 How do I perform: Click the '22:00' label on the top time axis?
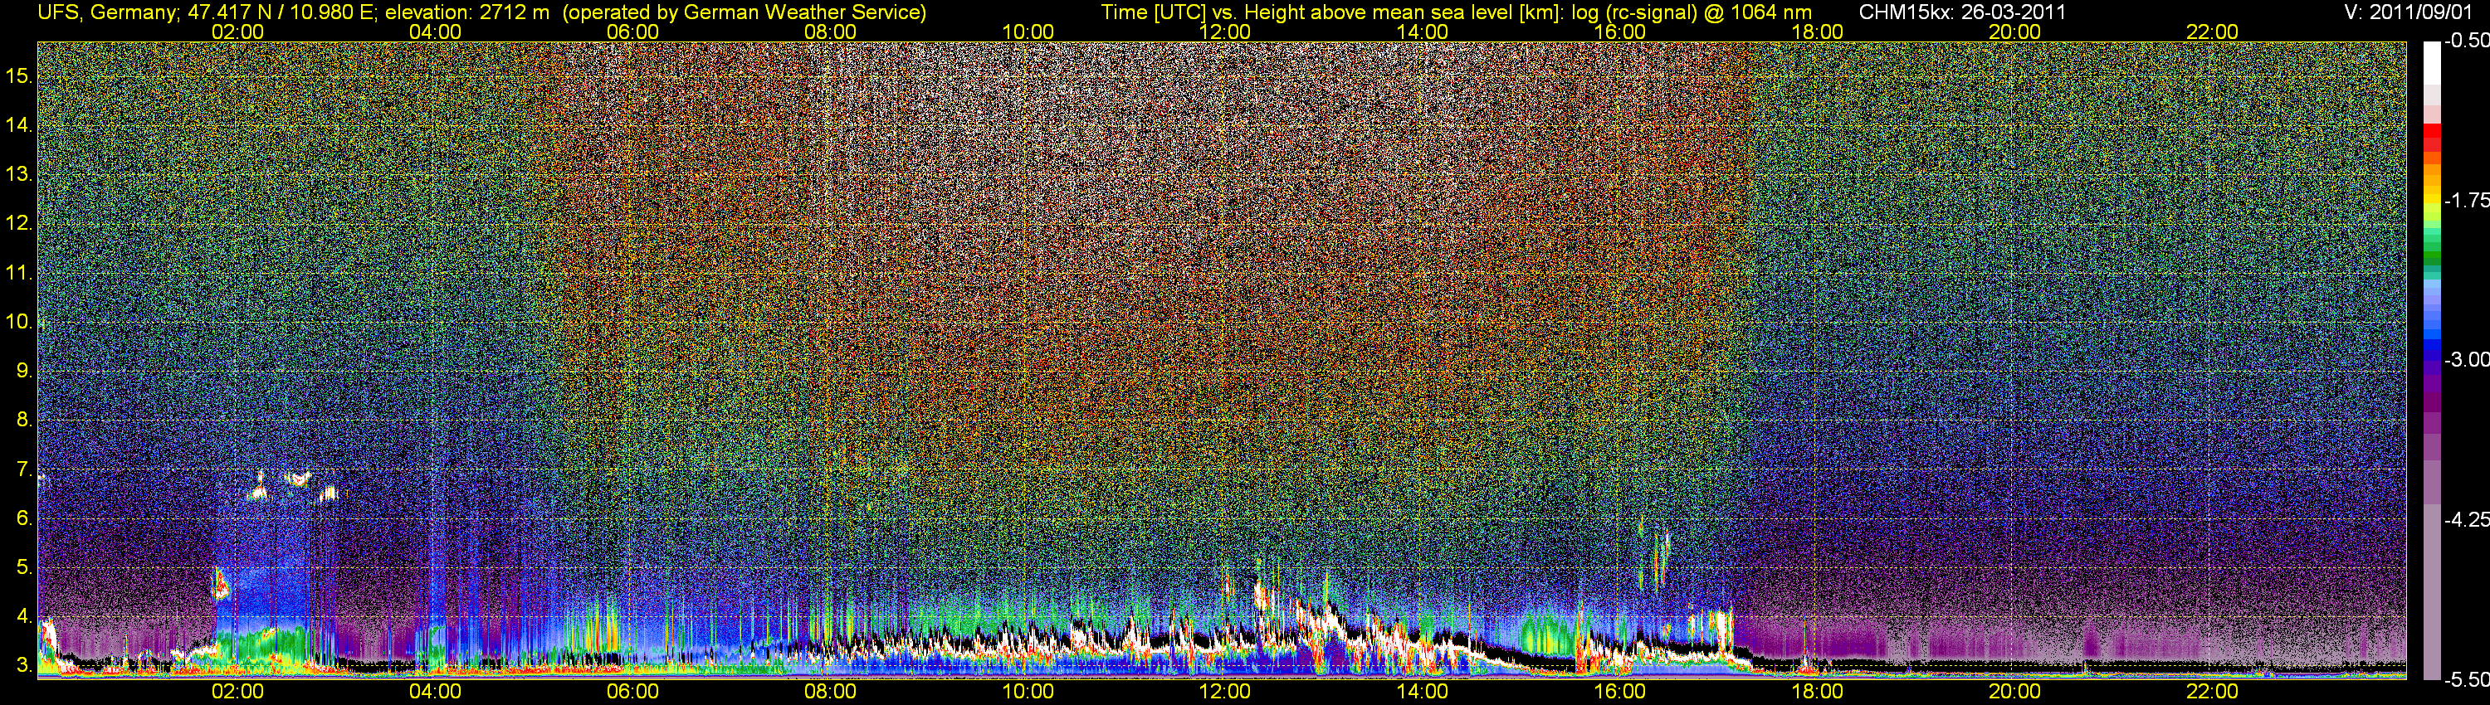[2213, 32]
